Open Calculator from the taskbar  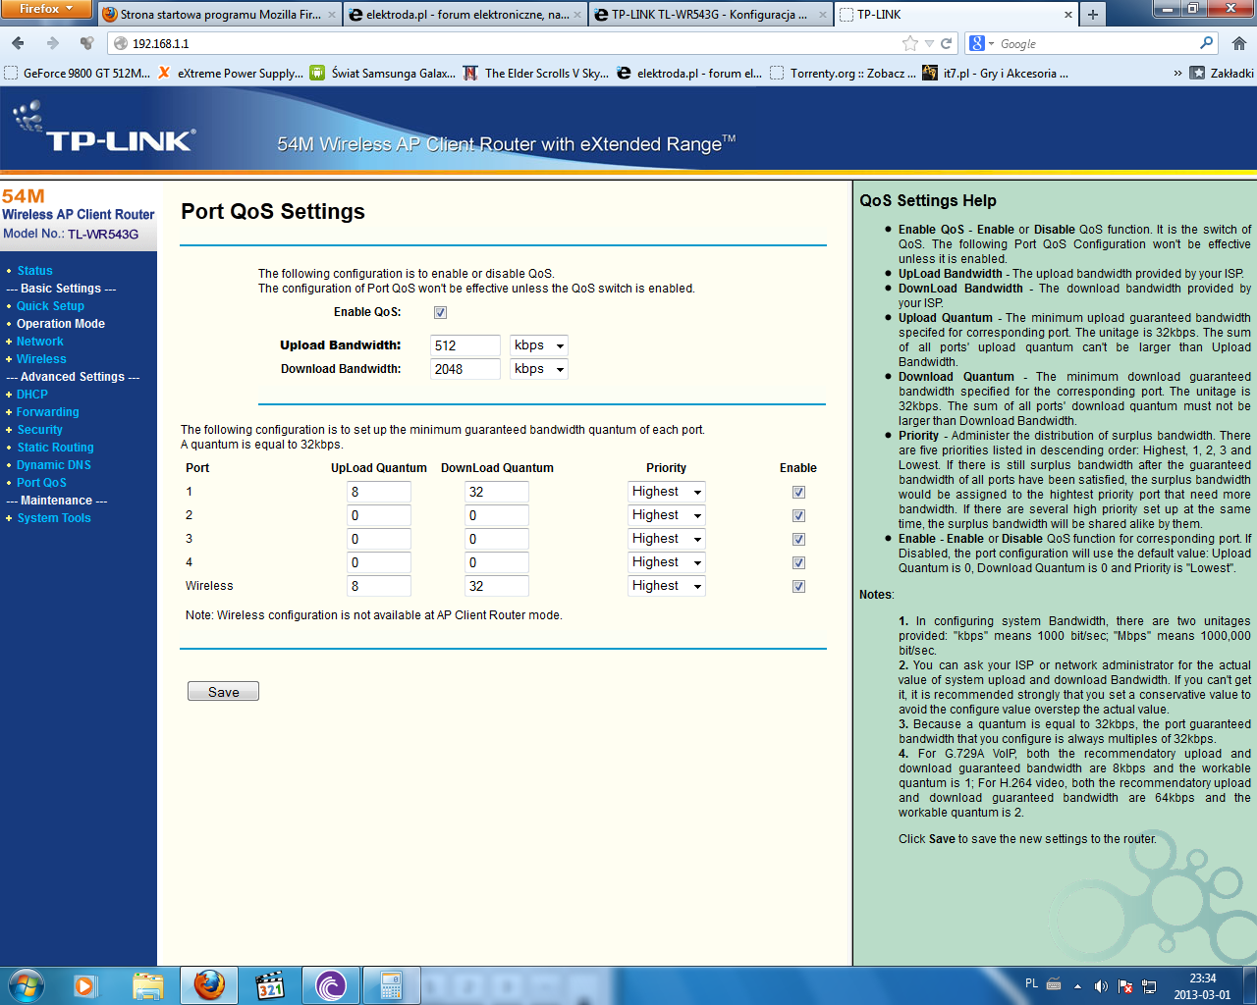coord(392,985)
